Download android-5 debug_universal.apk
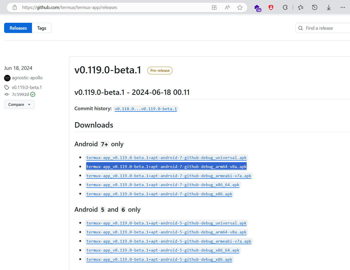Screen dimensions: 350x270 click(x=166, y=223)
